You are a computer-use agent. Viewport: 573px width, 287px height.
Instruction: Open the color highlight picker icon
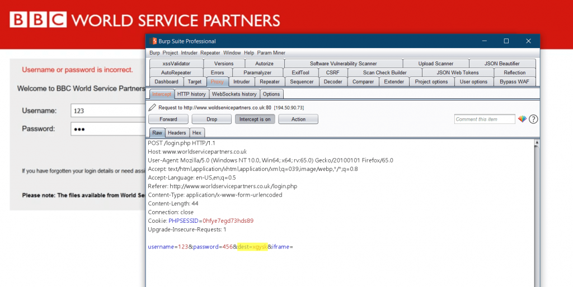click(522, 119)
